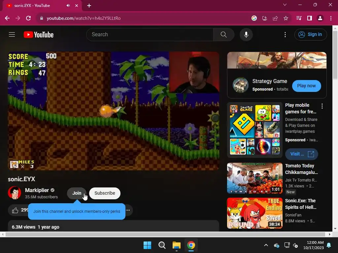Image resolution: width=338 pixels, height=253 pixels.
Task: Open the Windows Start menu
Action: [x=147, y=245]
